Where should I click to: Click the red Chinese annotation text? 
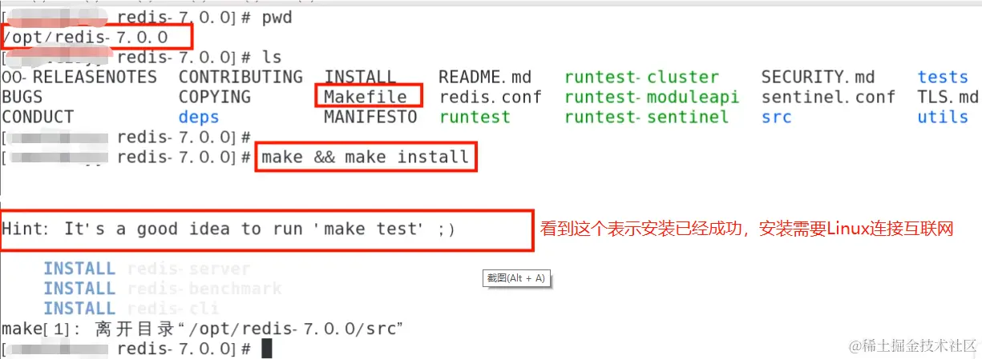747,229
